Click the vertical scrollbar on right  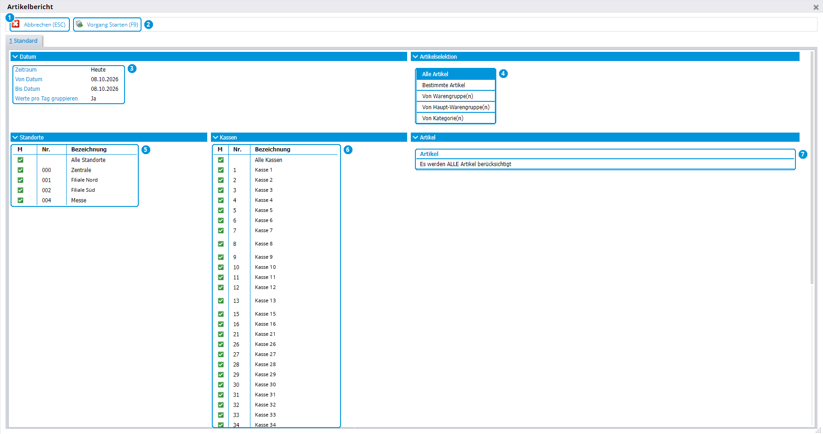click(812, 167)
